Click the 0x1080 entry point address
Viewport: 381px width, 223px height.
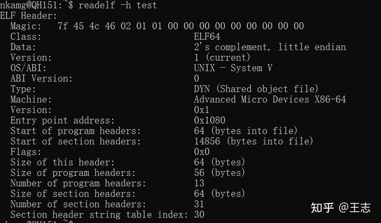pos(210,120)
